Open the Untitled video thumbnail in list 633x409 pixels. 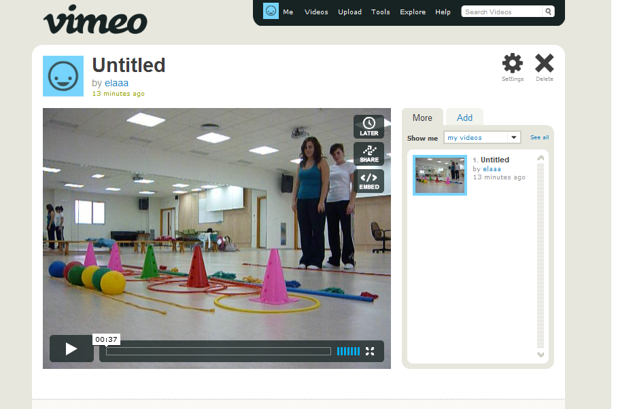tap(440, 175)
